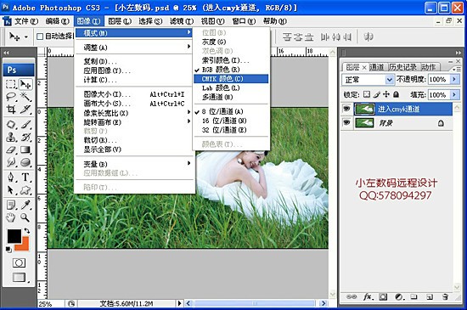The image size is (467, 310).
Task: Expand the 旋转画布 submenu
Action: point(133,122)
